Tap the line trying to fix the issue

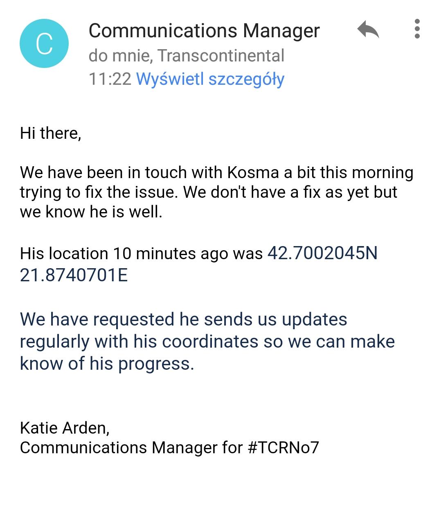point(208,192)
